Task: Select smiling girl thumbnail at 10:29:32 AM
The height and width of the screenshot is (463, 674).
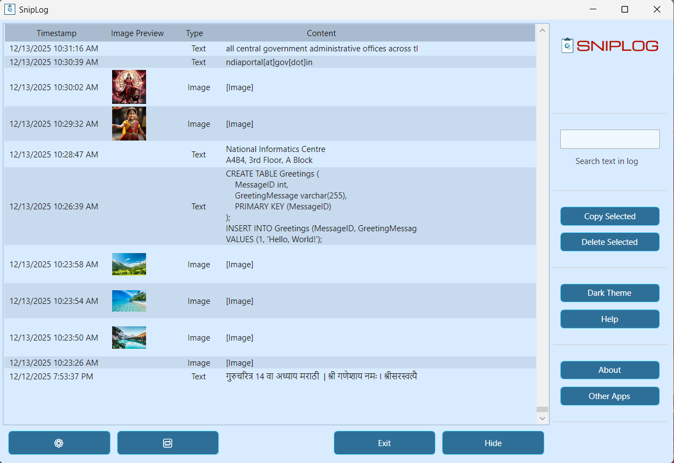Action: pyautogui.click(x=129, y=124)
